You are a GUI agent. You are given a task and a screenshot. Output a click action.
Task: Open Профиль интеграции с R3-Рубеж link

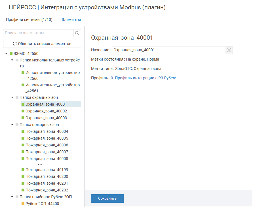coord(144,78)
